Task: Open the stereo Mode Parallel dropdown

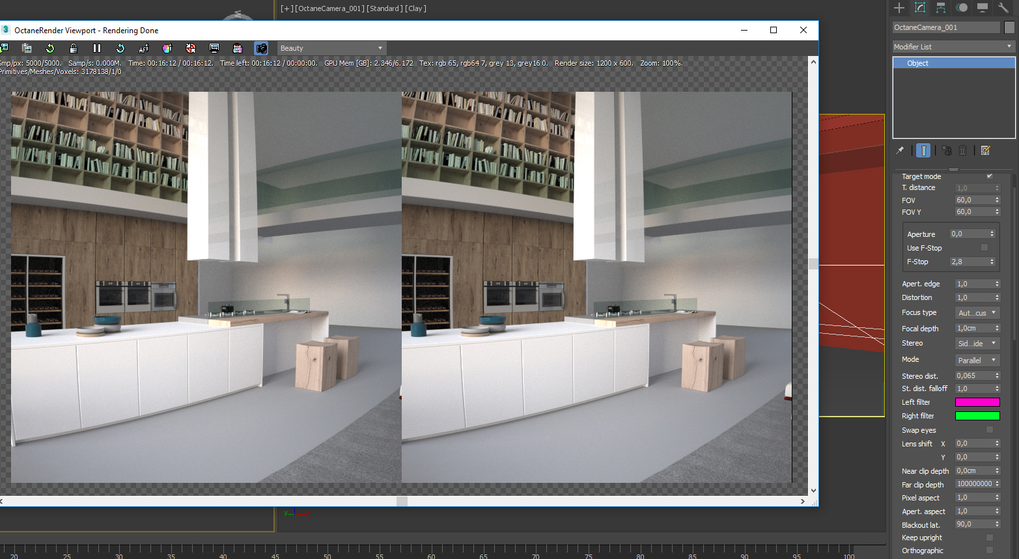Action: [977, 360]
